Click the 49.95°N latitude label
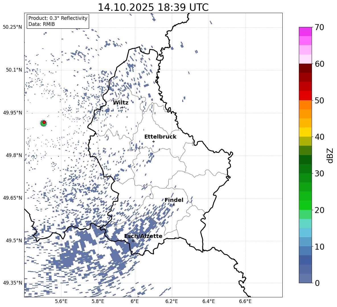The image size is (337, 307). pyautogui.click(x=13, y=112)
